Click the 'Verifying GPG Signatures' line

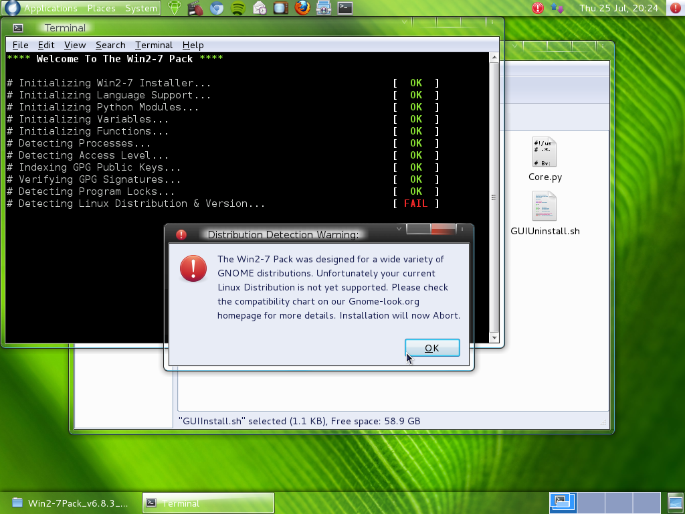click(94, 179)
